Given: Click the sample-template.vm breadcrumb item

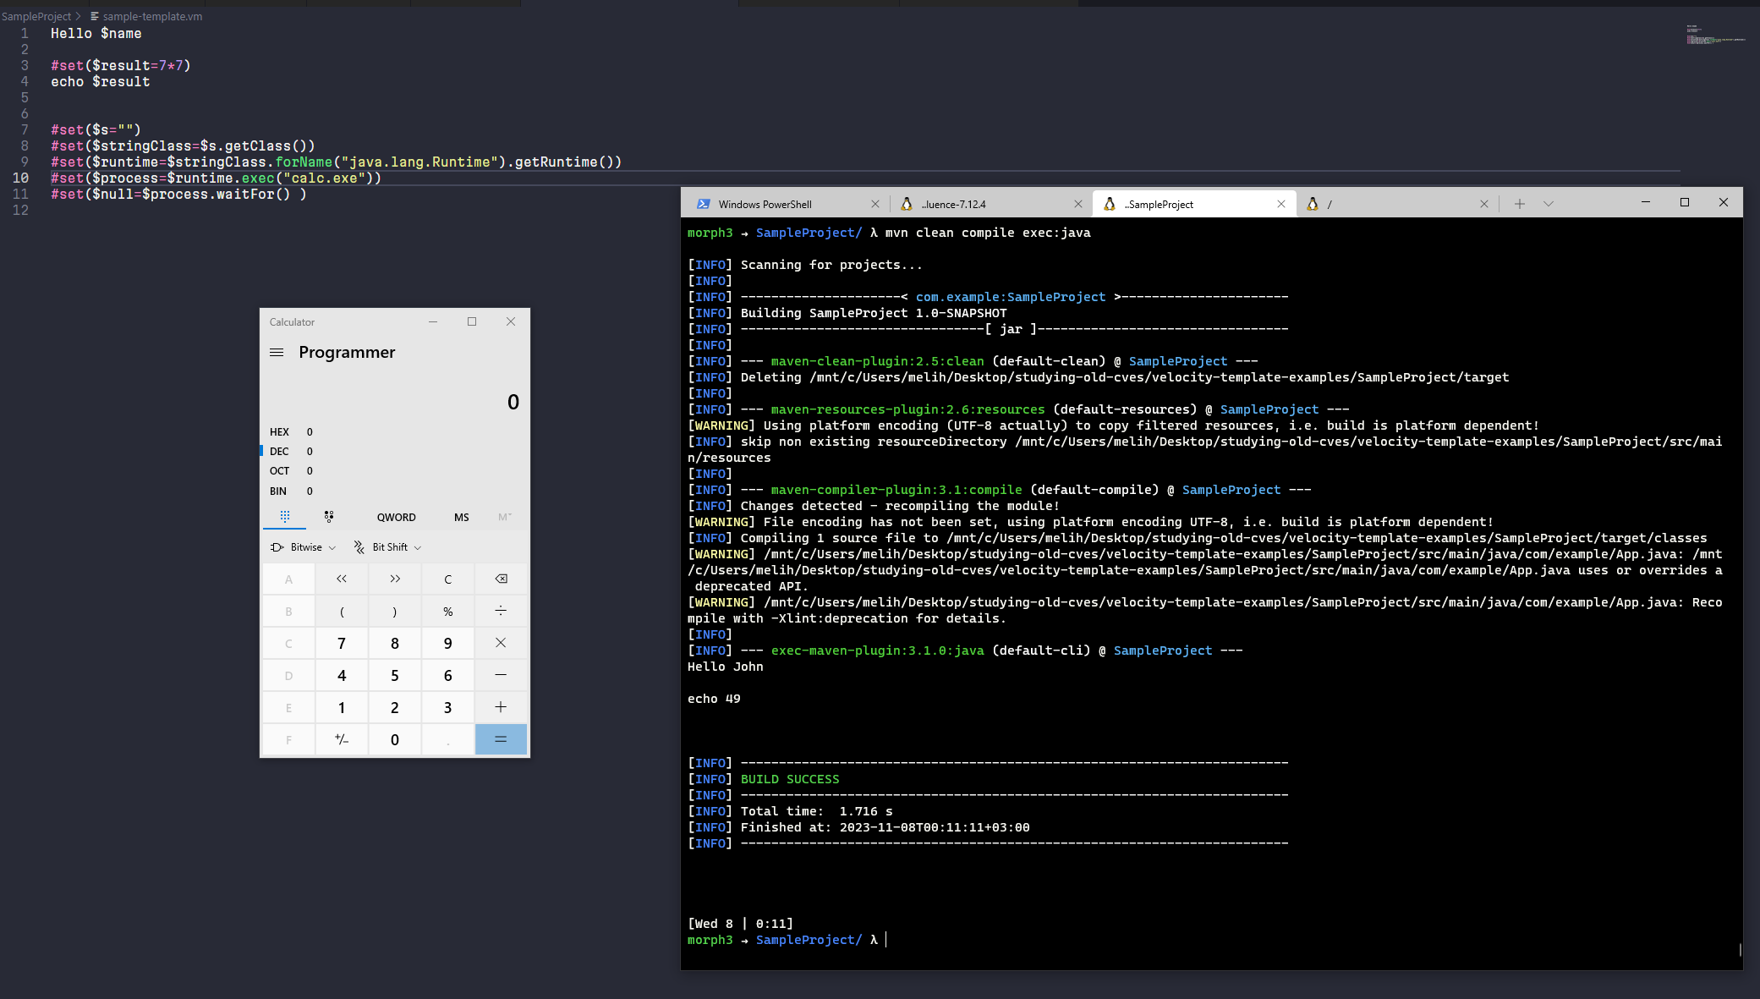Looking at the screenshot, I should [152, 16].
